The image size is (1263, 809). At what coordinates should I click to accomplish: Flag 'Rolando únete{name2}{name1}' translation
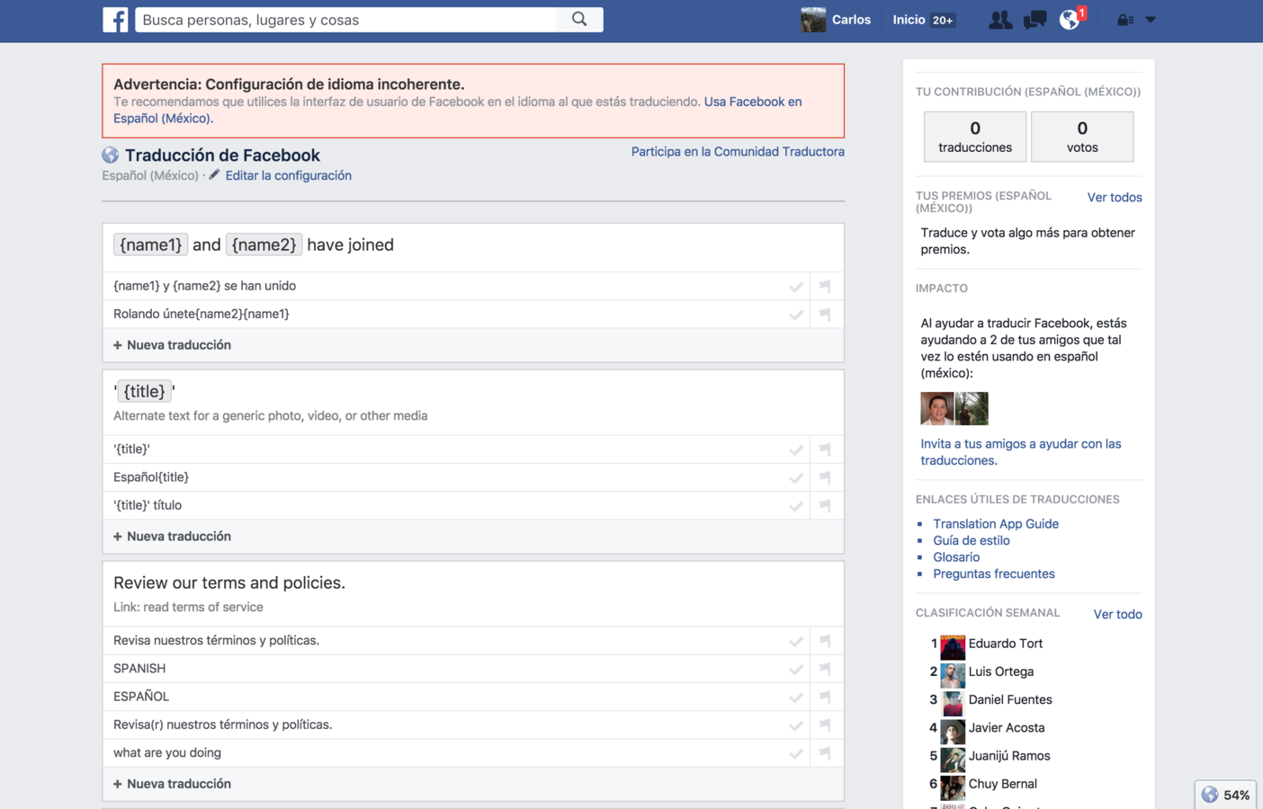(x=825, y=315)
